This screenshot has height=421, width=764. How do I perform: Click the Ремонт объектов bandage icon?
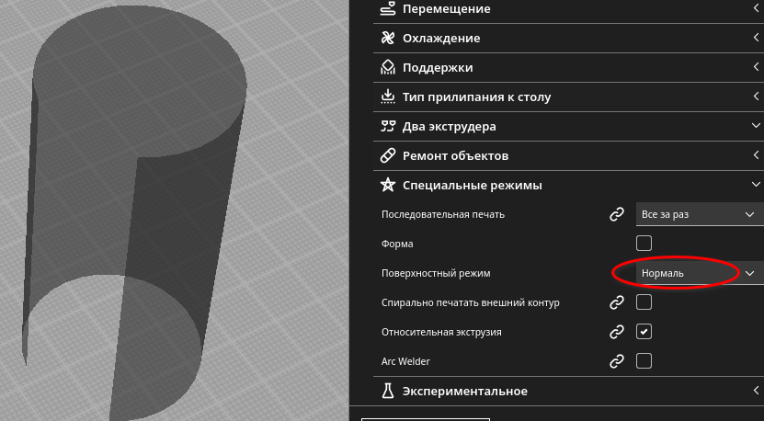[387, 156]
